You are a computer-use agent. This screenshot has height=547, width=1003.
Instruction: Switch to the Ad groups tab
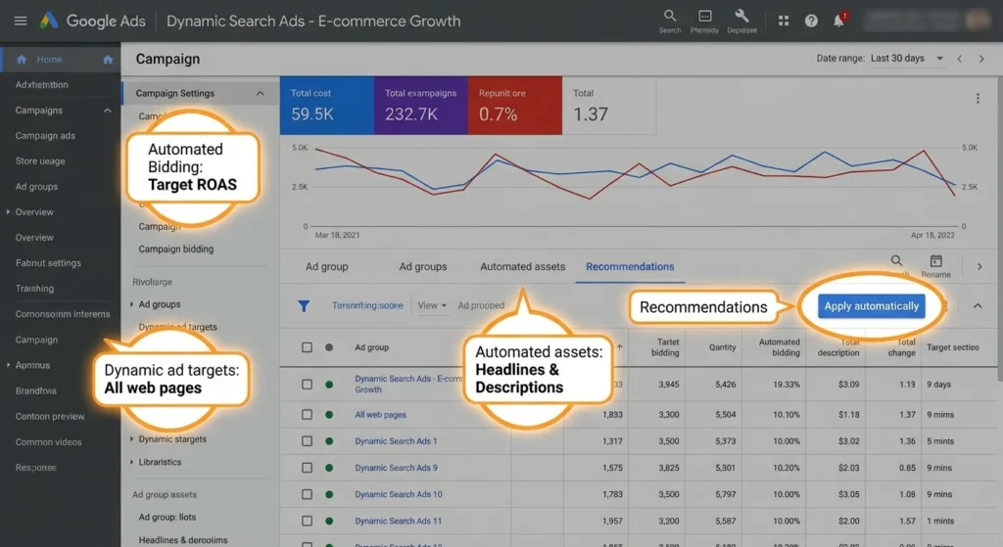423,266
